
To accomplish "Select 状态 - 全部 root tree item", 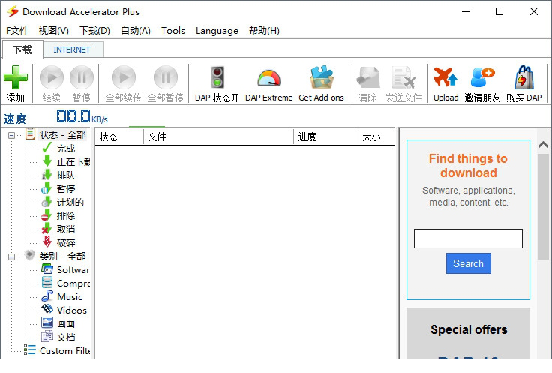I will (63, 135).
